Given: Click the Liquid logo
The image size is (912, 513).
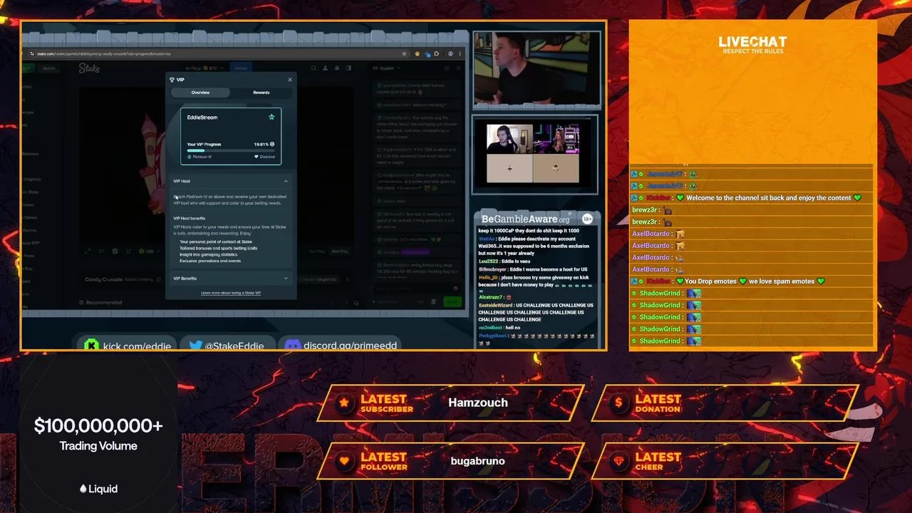Looking at the screenshot, I should point(98,489).
